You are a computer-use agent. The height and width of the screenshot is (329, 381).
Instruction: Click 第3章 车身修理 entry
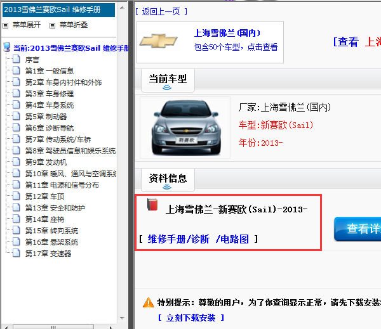(x=50, y=94)
